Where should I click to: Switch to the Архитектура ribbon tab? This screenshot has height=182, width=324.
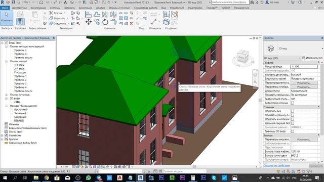click(x=19, y=8)
